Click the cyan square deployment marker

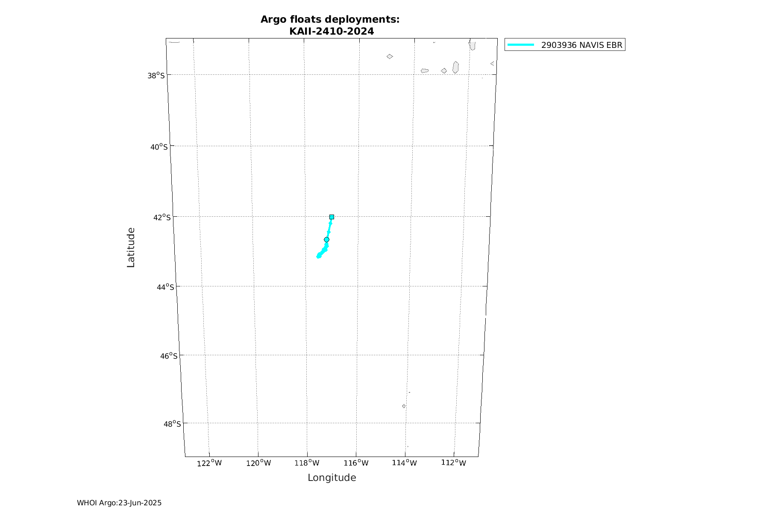tap(332, 217)
